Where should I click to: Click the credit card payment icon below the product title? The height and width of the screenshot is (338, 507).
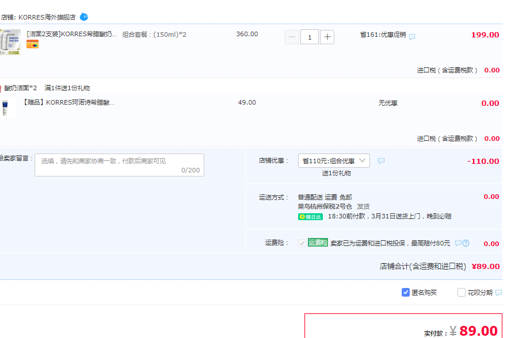32,44
